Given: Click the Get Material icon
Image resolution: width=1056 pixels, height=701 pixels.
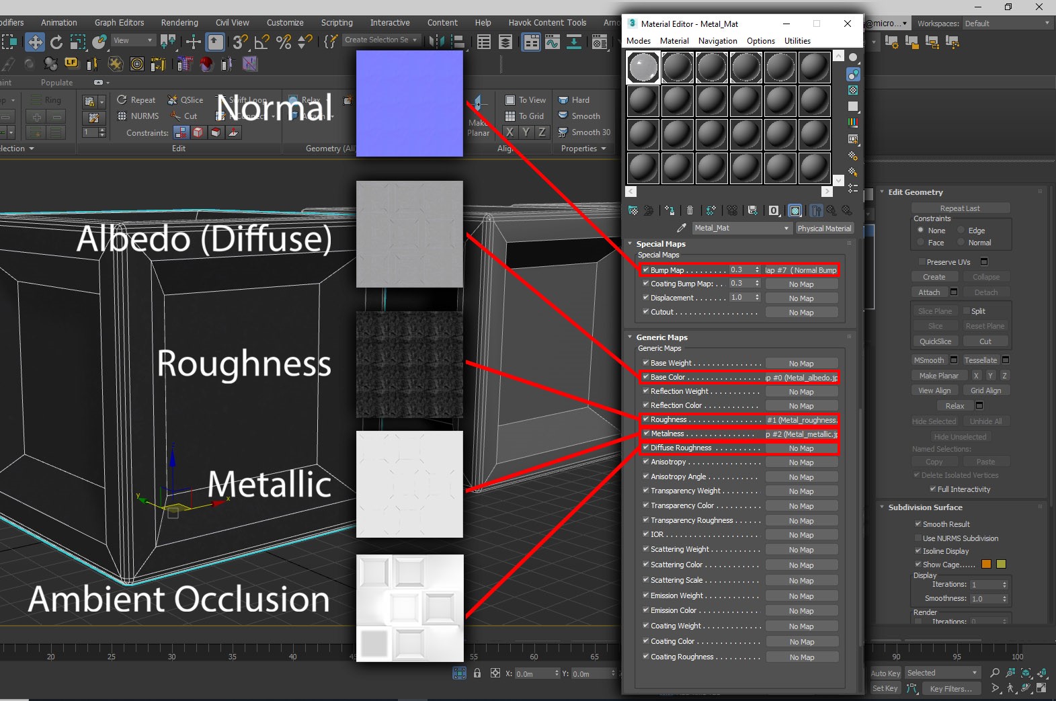Looking at the screenshot, I should (633, 210).
